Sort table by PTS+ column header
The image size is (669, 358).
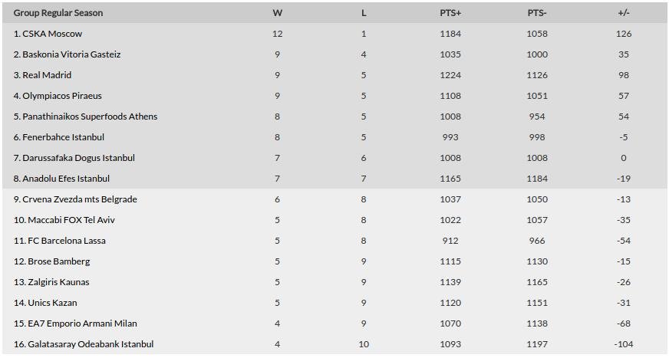[450, 13]
